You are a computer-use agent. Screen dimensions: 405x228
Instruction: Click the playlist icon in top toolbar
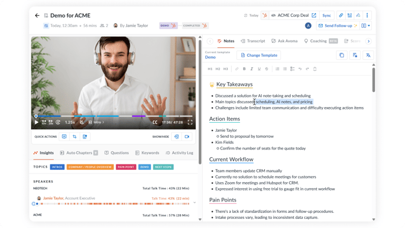(x=350, y=15)
